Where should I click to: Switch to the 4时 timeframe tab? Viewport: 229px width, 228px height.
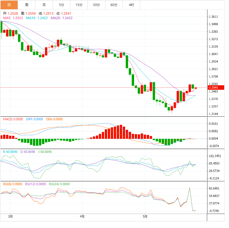point(131,5)
